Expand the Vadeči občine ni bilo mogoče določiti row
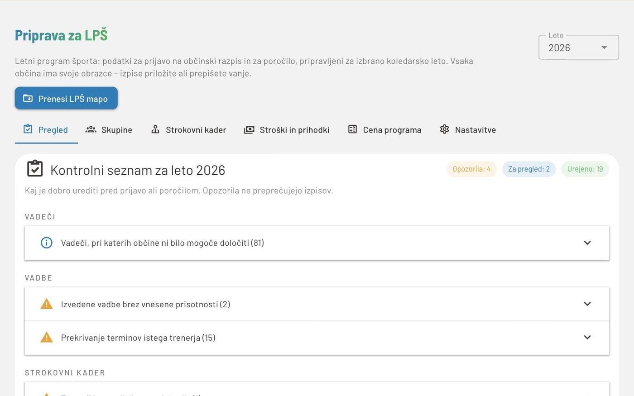The width and height of the screenshot is (634, 396). point(317,243)
